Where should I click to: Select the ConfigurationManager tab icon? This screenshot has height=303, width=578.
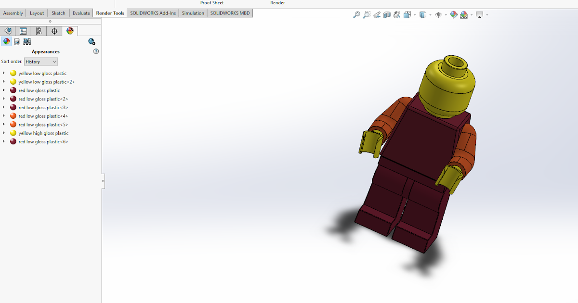[x=38, y=30]
